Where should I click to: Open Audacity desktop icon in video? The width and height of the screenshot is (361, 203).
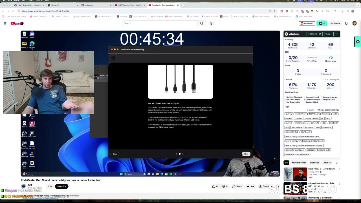pos(32,154)
